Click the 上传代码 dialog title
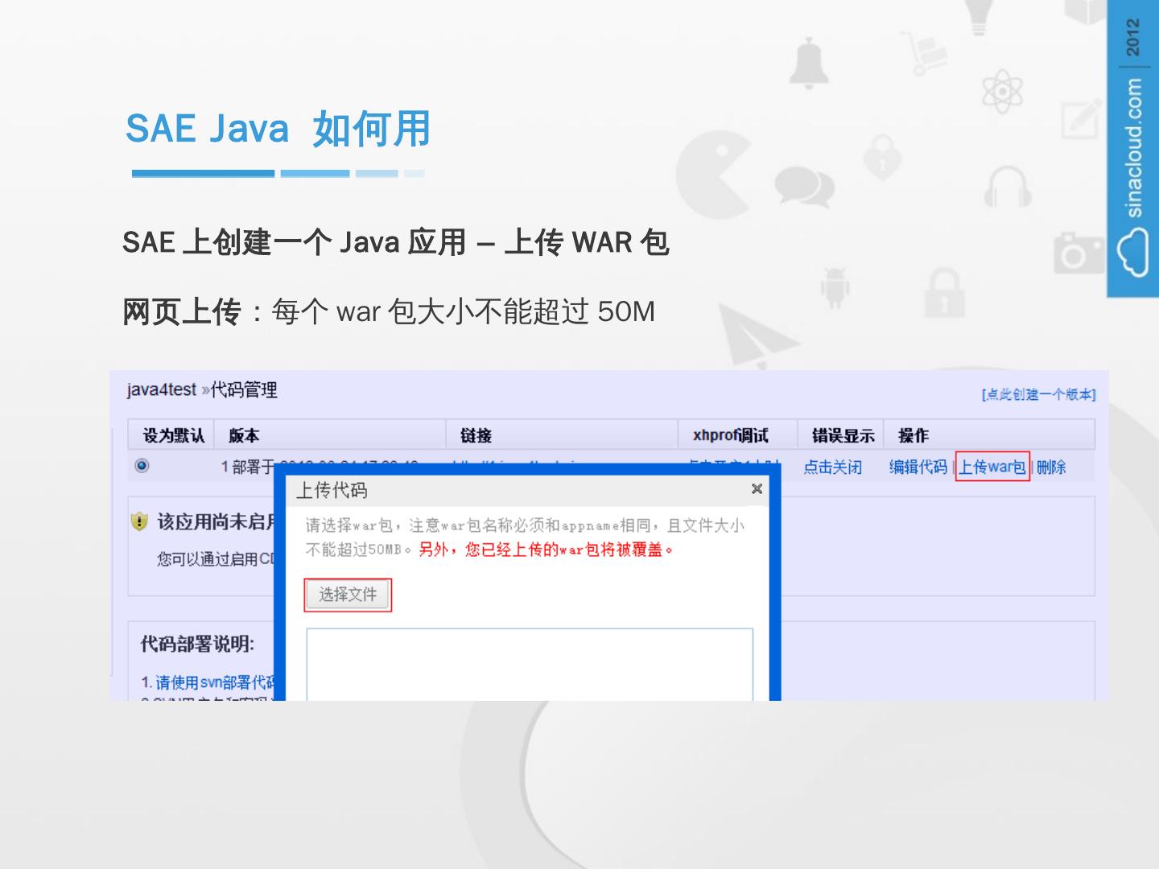Viewport: 1159px width, 869px height. click(332, 490)
